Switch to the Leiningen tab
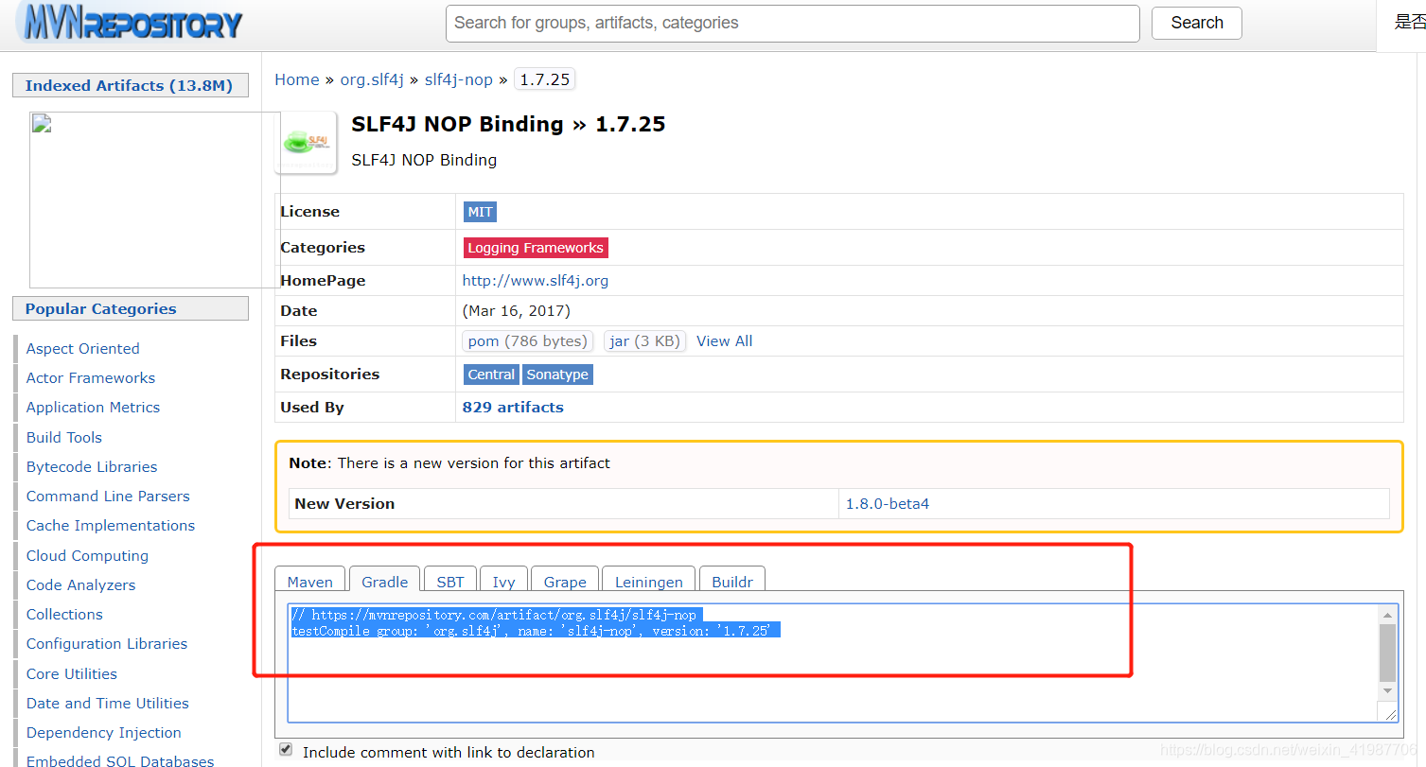The image size is (1426, 767). (648, 582)
